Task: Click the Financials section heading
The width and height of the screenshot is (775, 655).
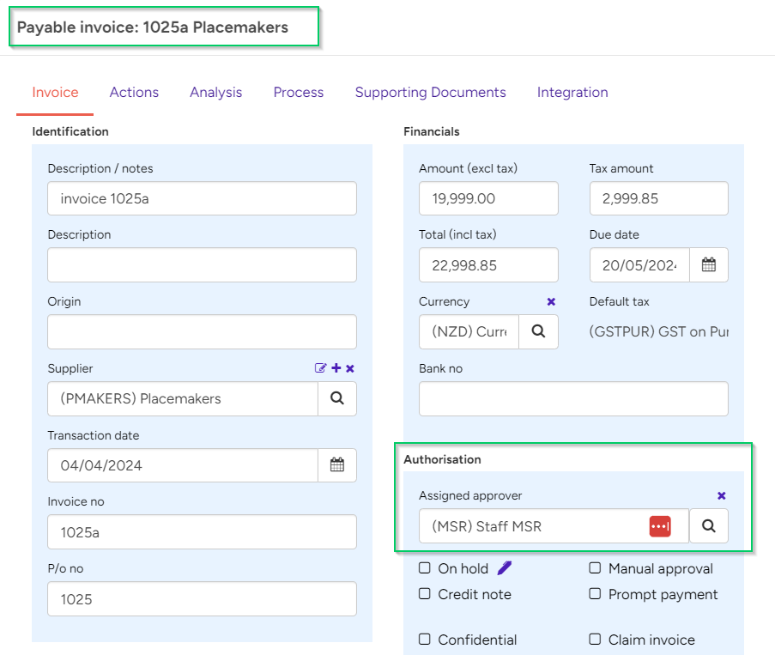Action: [432, 131]
